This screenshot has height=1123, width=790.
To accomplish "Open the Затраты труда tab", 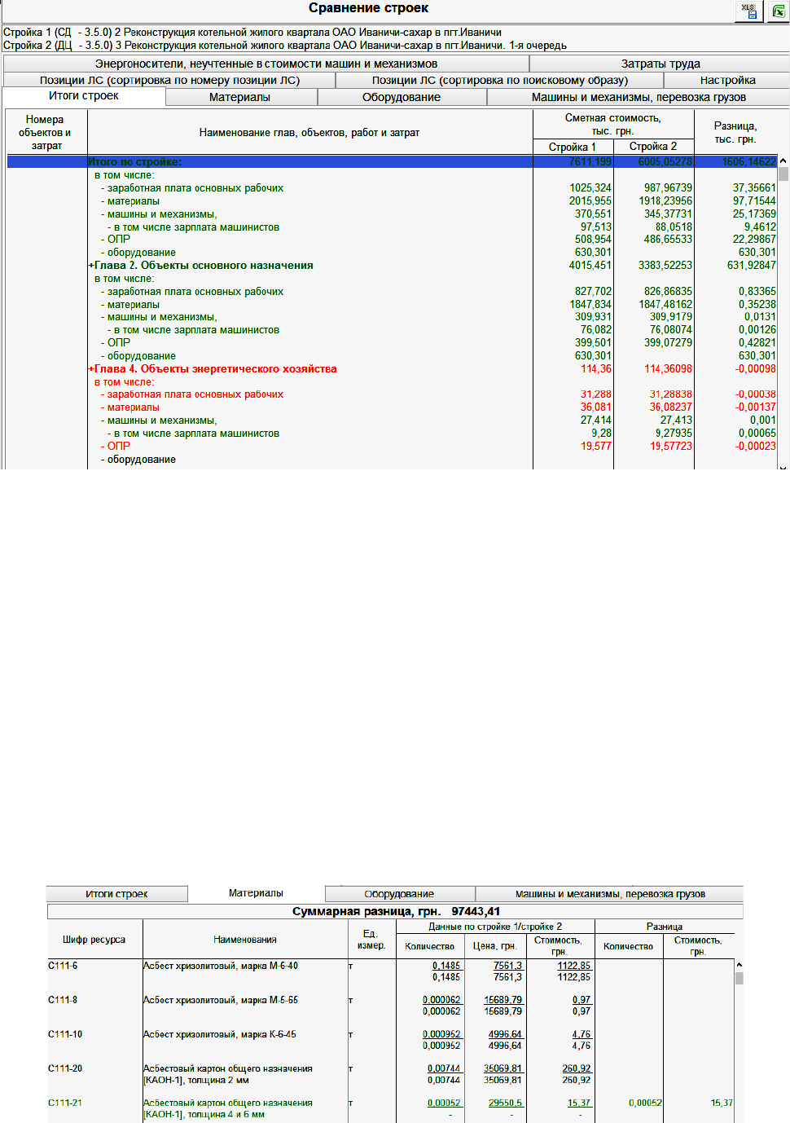I will (660, 64).
